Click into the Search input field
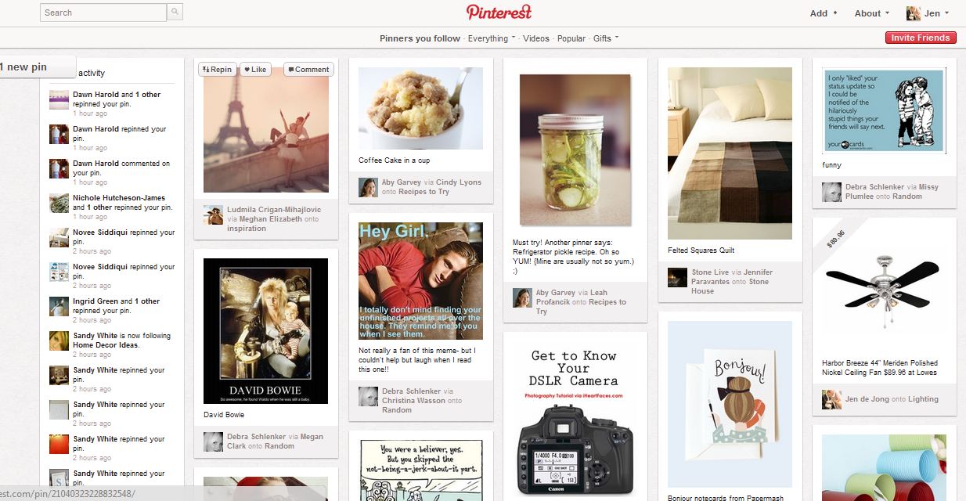This screenshot has width=966, height=501. click(x=103, y=13)
